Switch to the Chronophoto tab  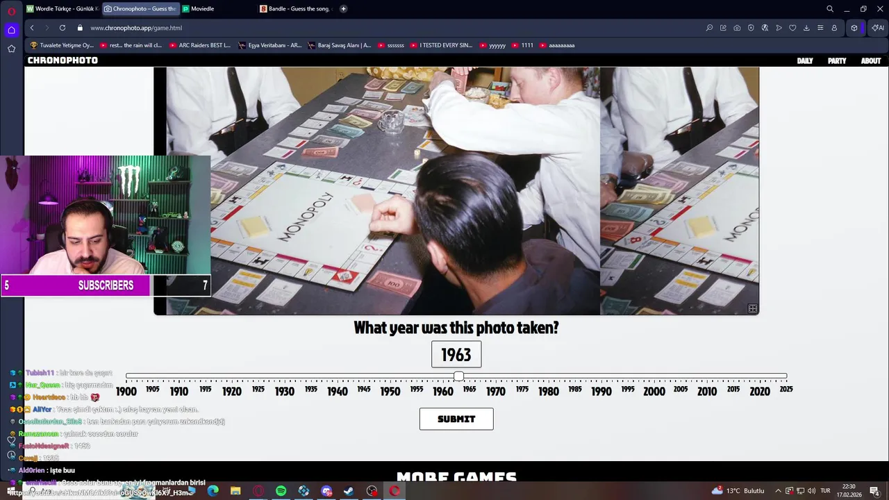click(x=140, y=9)
